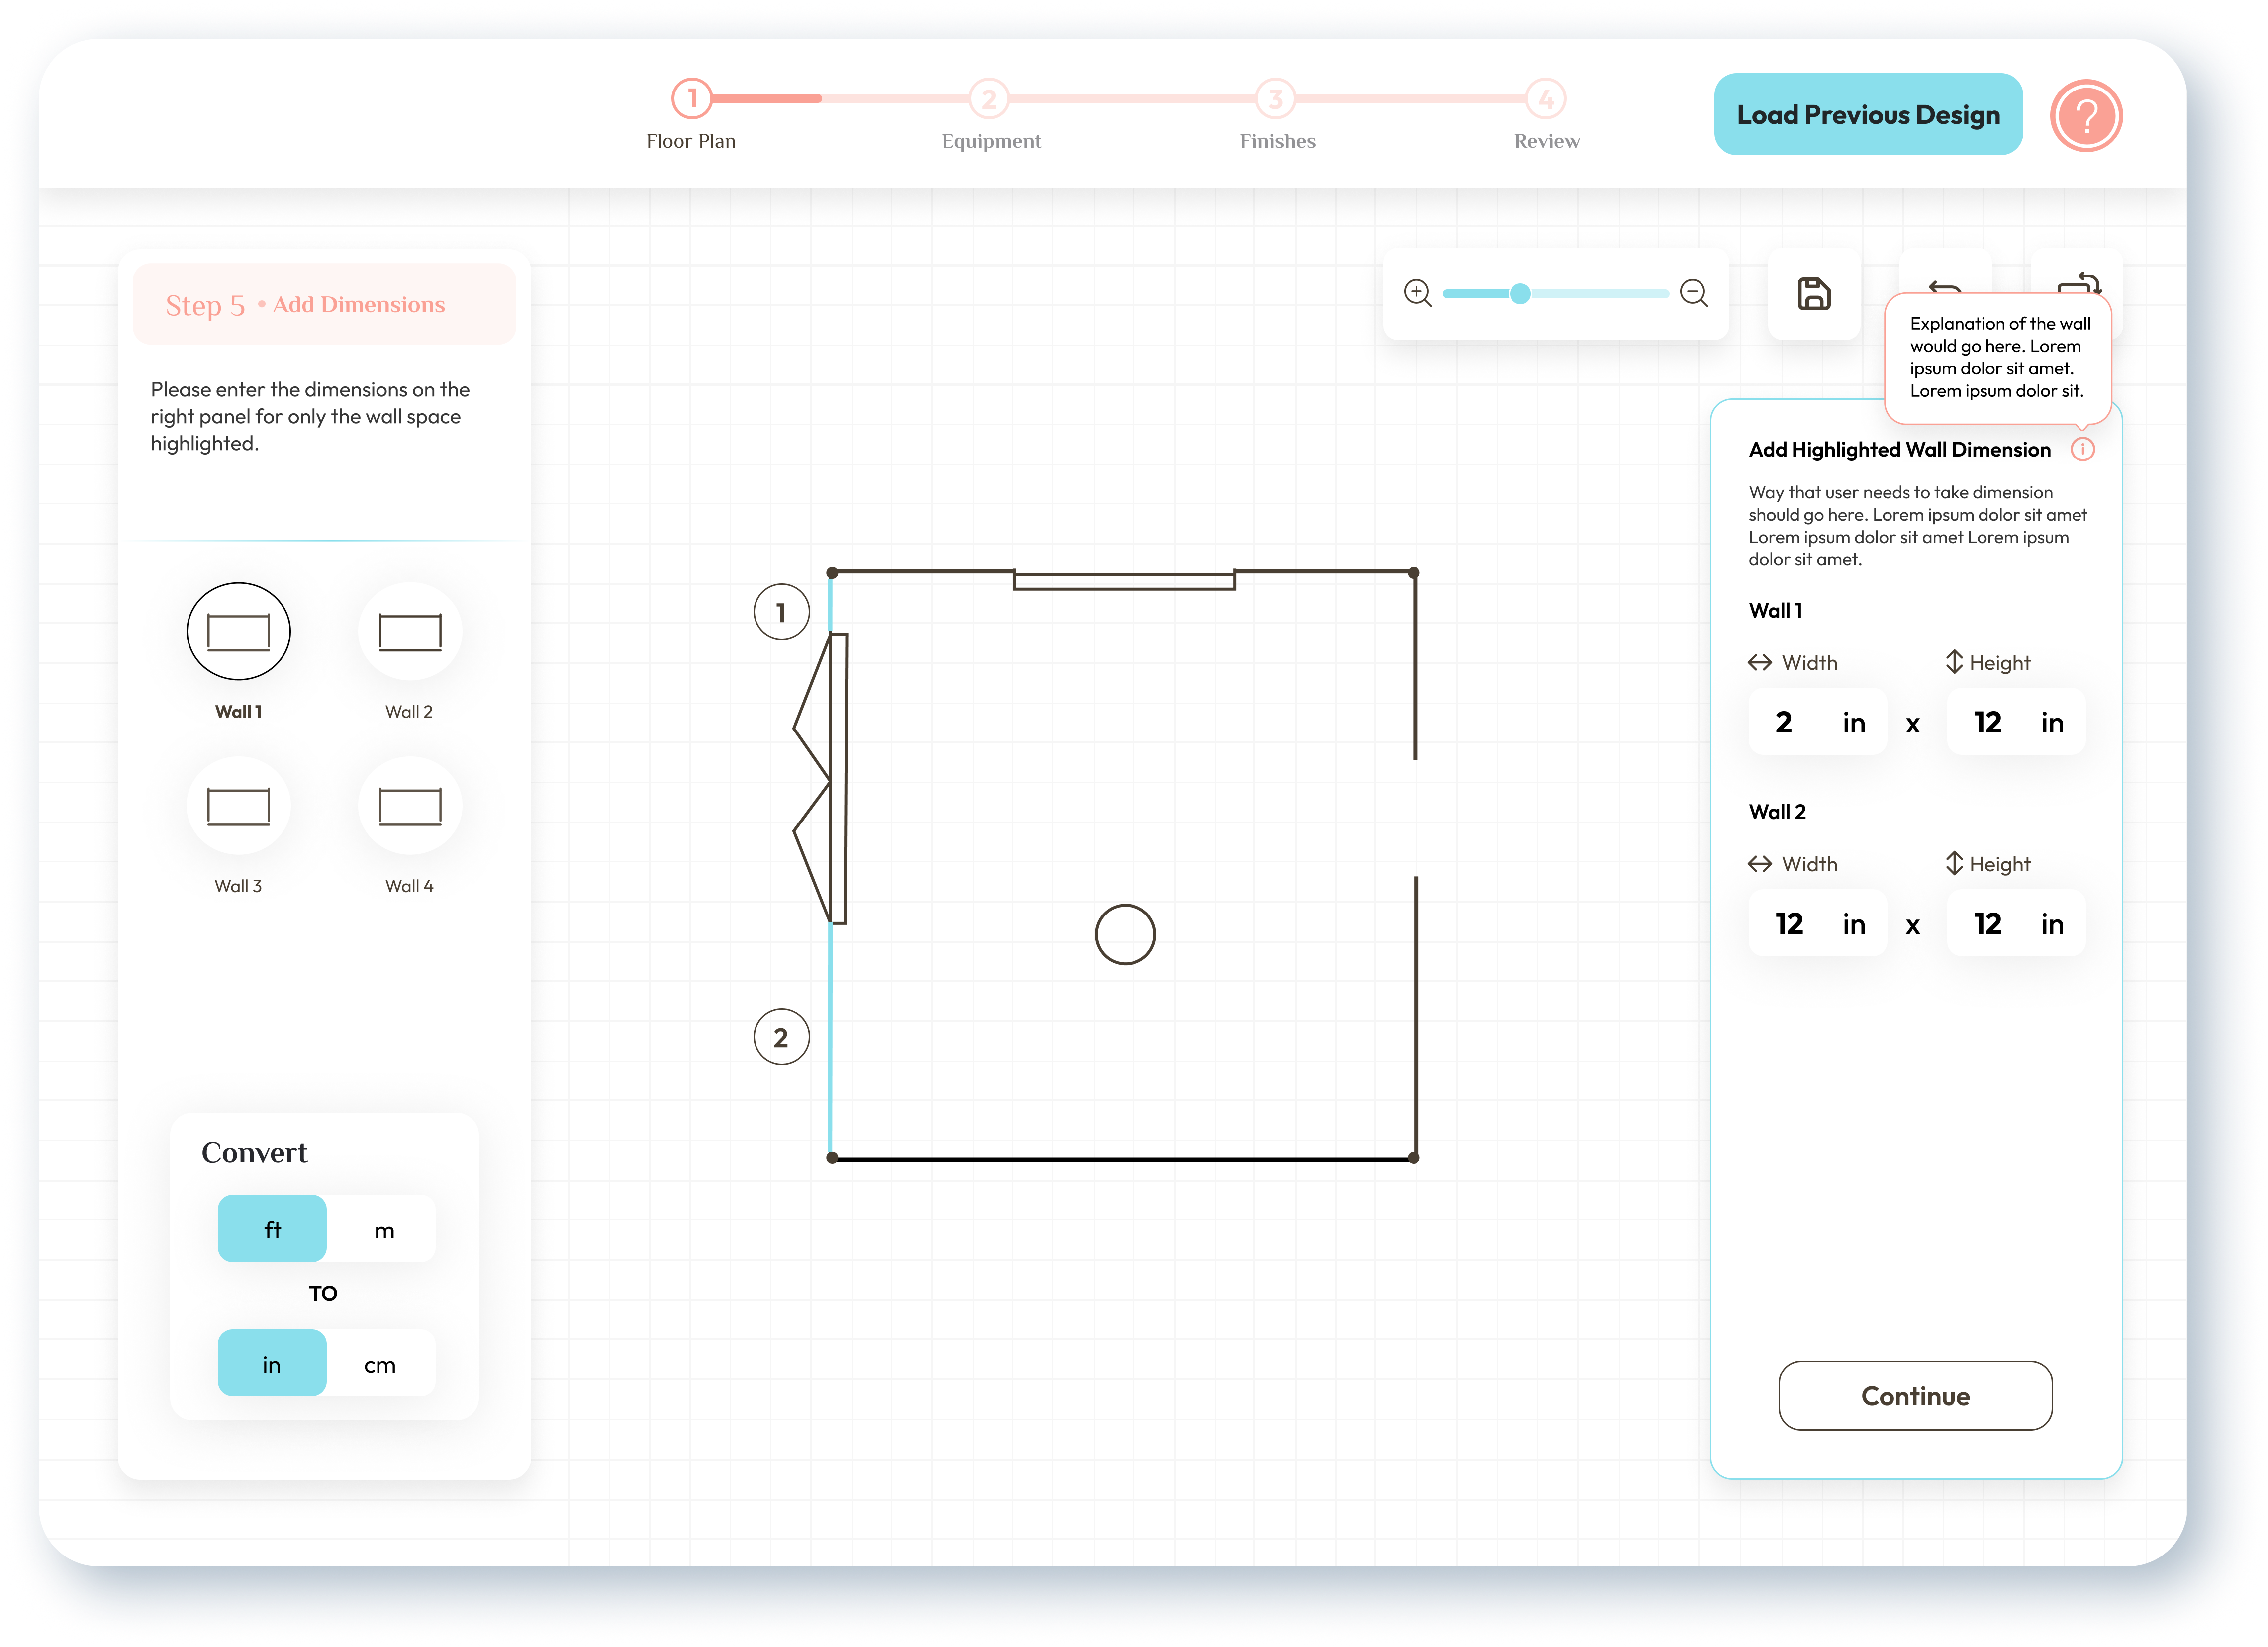
Task: Click the 'Convert' heading
Action: (254, 1152)
